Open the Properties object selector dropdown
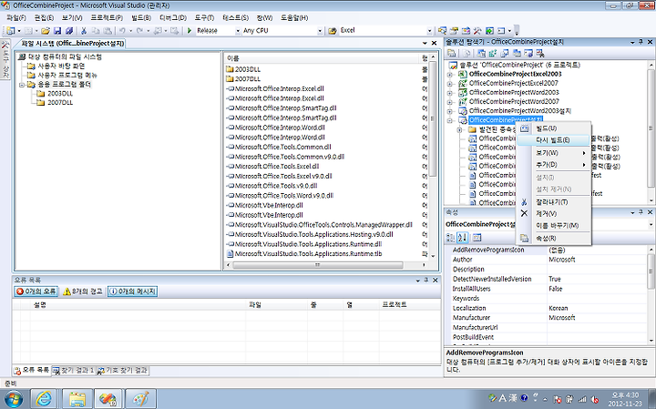This screenshot has height=409, width=656. point(651,225)
